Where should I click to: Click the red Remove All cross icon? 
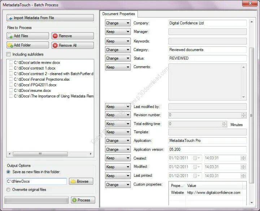tap(55, 45)
